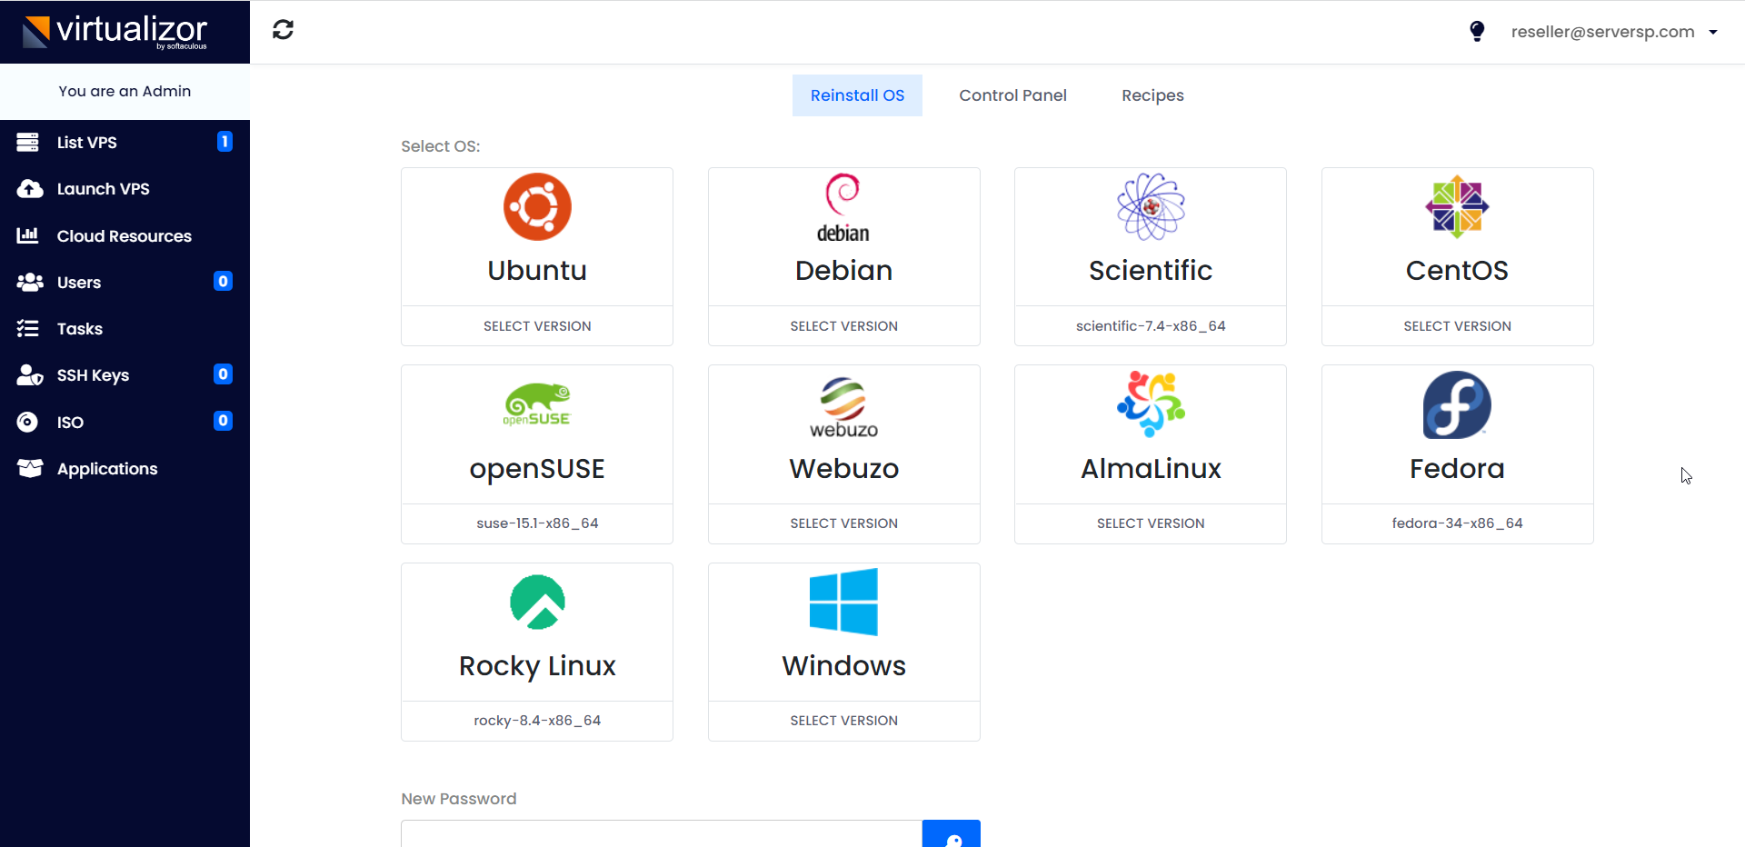This screenshot has height=847, width=1745.
Task: Click the List VPS server icon
Action: (28, 142)
